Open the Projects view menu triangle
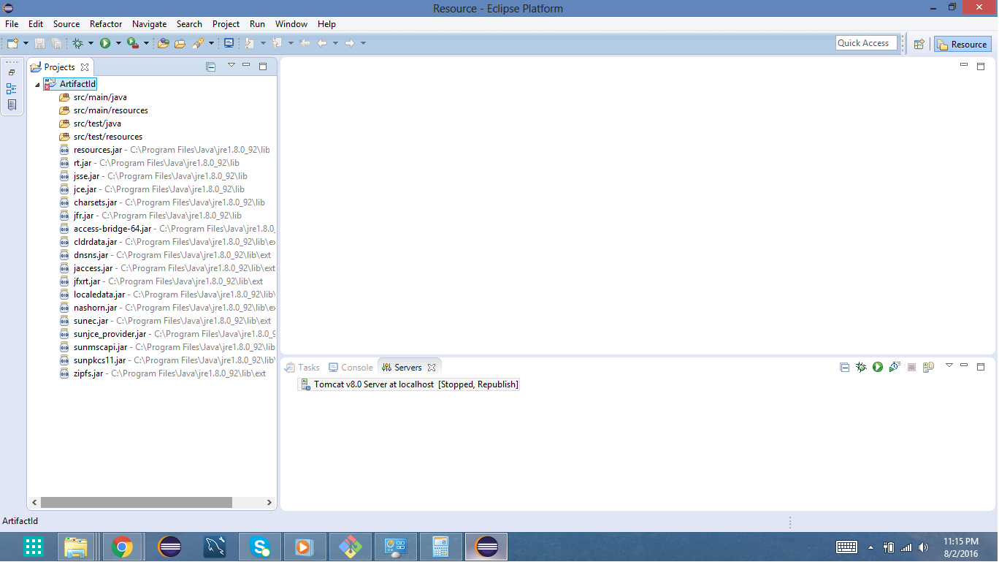This screenshot has height=562, width=999. [x=231, y=65]
